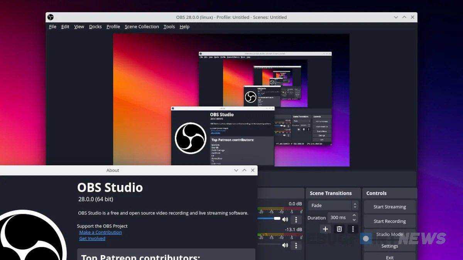Remove the current transition using the trash icon
Screen dimensions: 463x260
click(x=339, y=229)
